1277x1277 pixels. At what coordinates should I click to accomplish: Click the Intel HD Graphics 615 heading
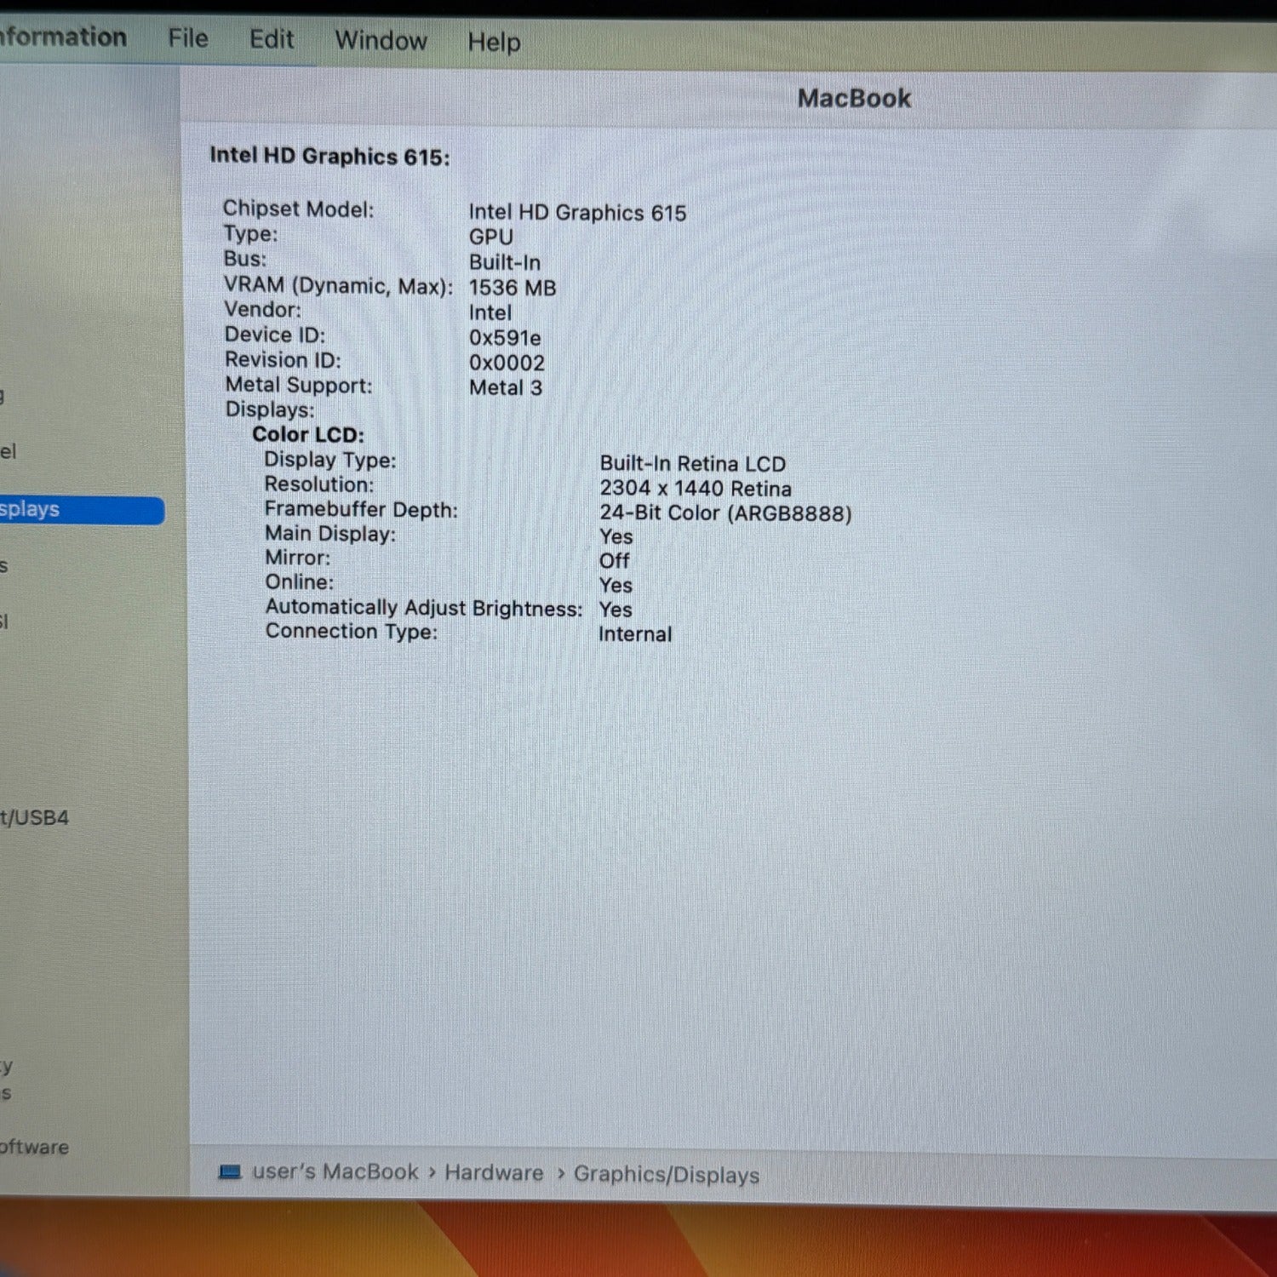tap(329, 157)
